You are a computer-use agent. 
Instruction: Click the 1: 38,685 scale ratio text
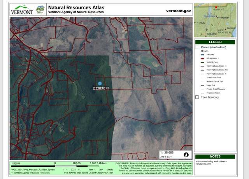tap(167, 153)
